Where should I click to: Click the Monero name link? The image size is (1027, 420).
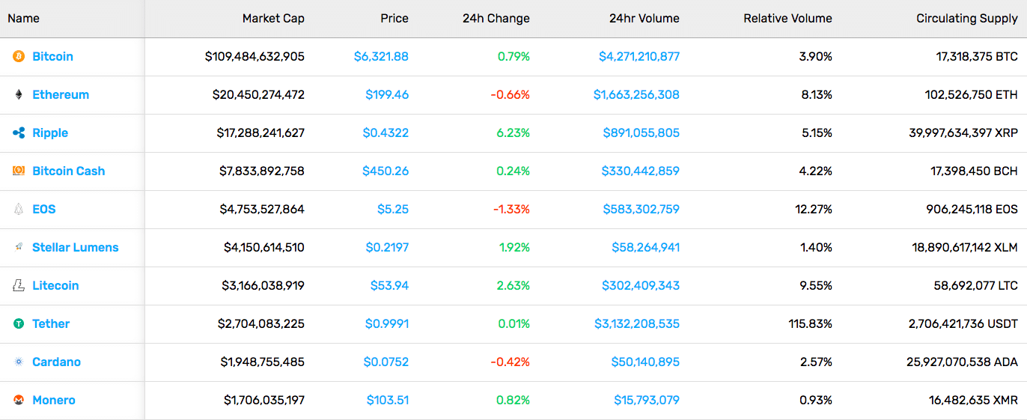54,400
